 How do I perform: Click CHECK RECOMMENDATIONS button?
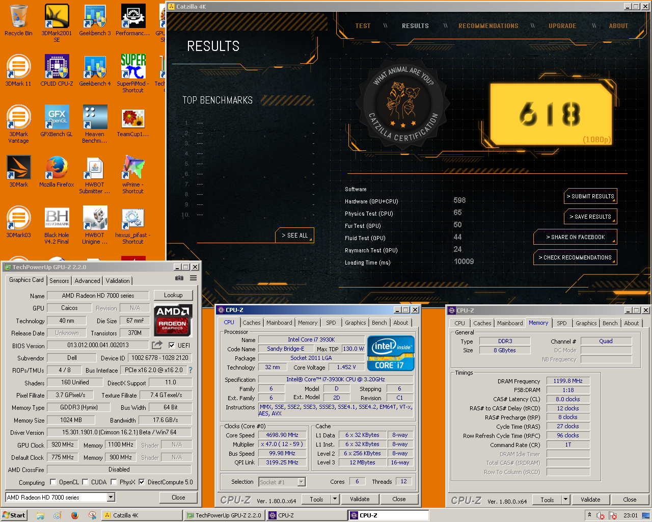575,257
